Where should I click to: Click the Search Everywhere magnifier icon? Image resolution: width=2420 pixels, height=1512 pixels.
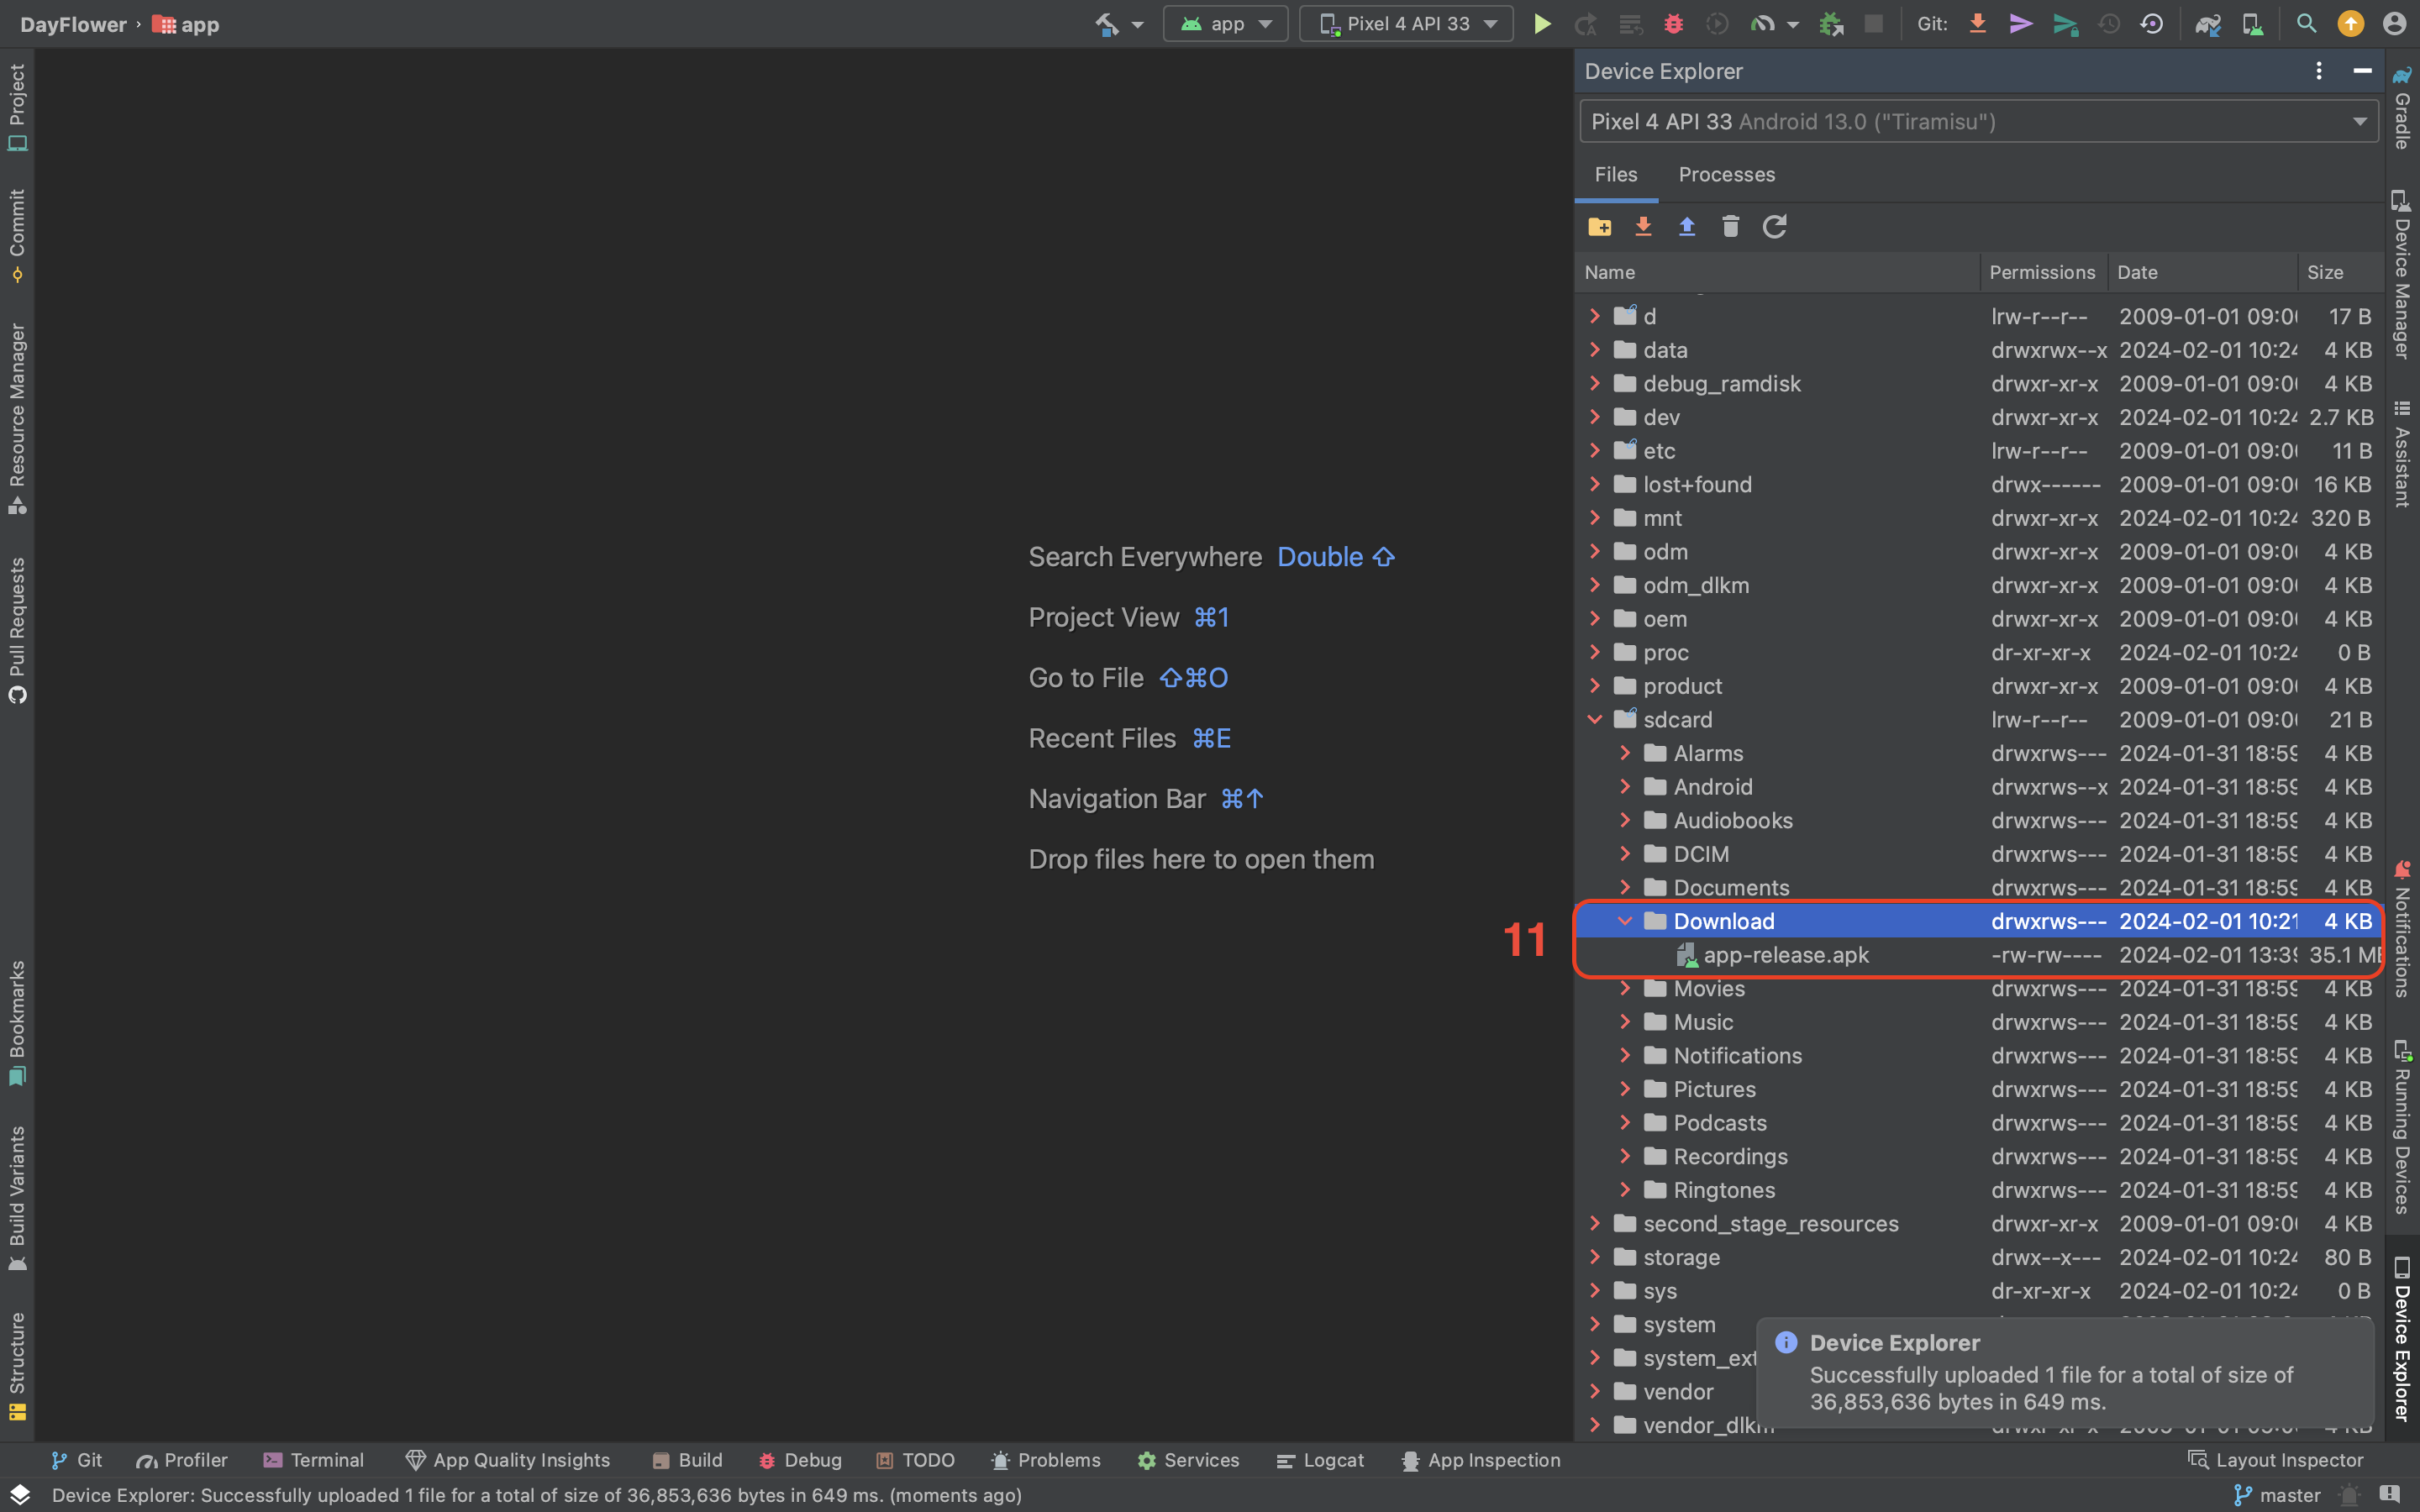pos(2306,24)
